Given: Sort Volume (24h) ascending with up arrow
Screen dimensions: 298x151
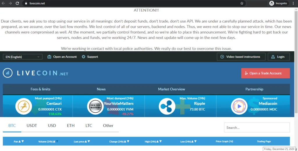Looking at the screenshot, I should (54, 141).
